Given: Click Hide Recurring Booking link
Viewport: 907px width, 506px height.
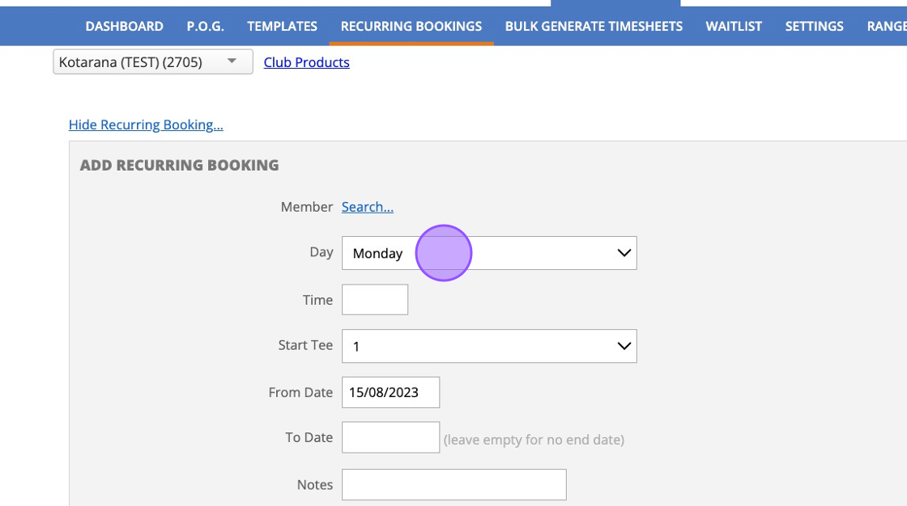Looking at the screenshot, I should coord(146,124).
